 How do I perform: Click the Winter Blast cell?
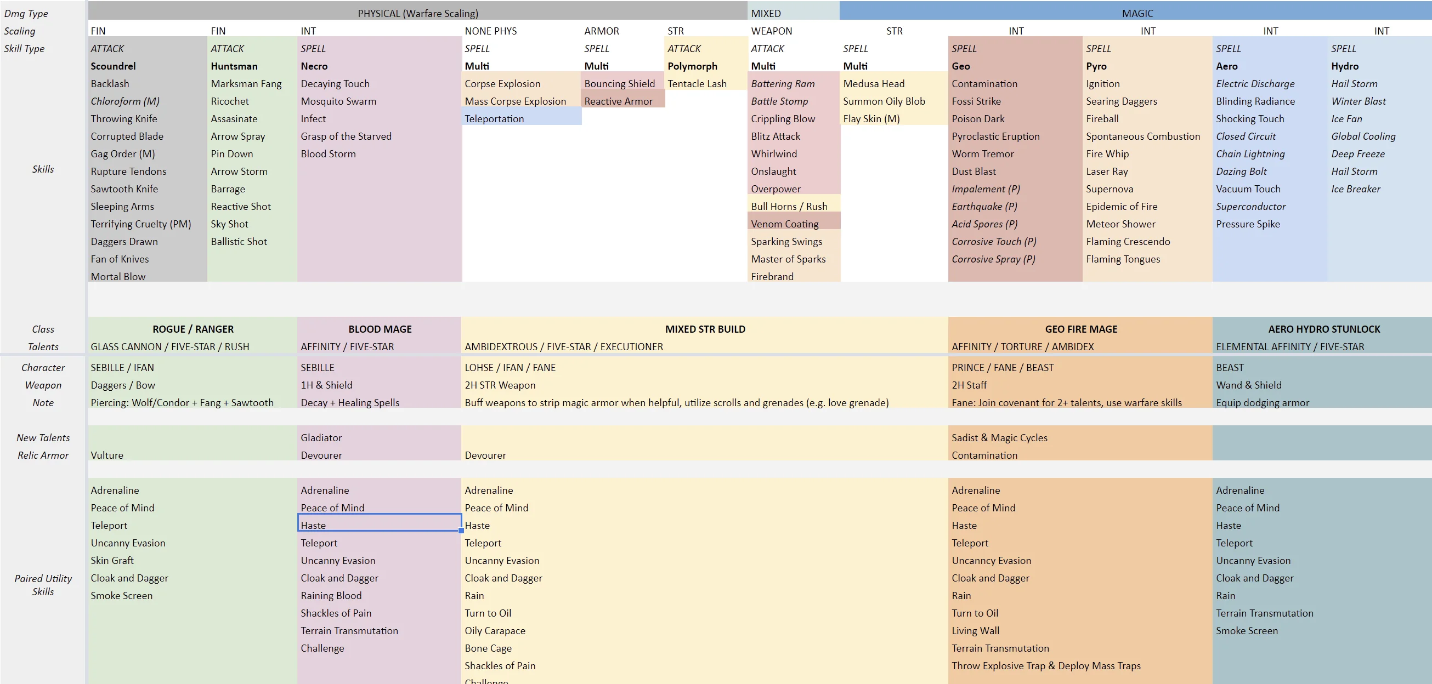(x=1380, y=101)
